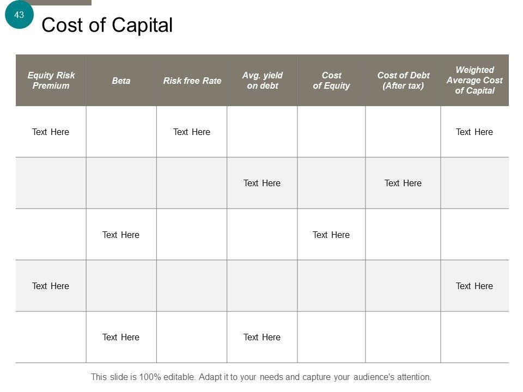523x392 pixels.
Task: Select the Cost of Debt (After tax) header
Action: pyautogui.click(x=403, y=81)
